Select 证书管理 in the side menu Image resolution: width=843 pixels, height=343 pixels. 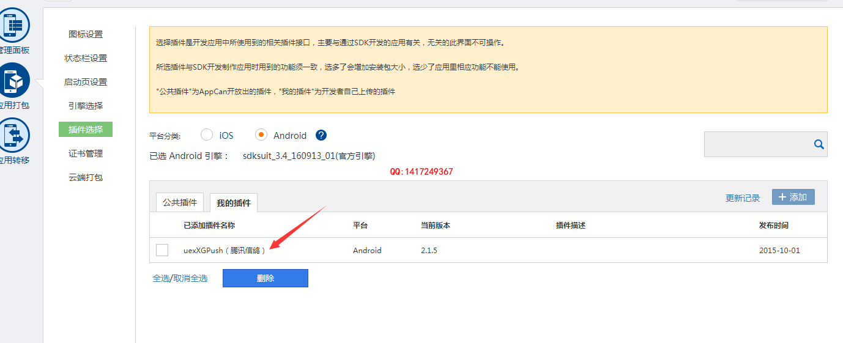[86, 153]
